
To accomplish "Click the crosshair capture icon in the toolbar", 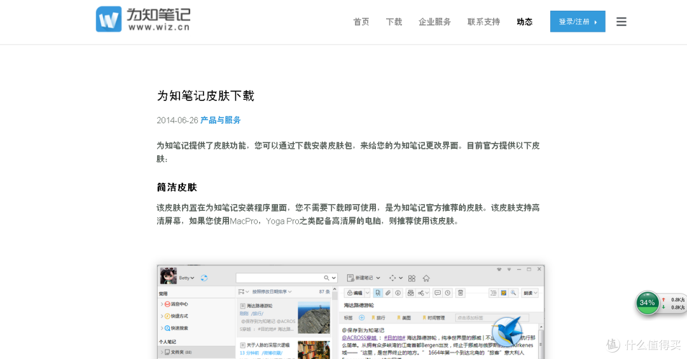I will pos(392,278).
